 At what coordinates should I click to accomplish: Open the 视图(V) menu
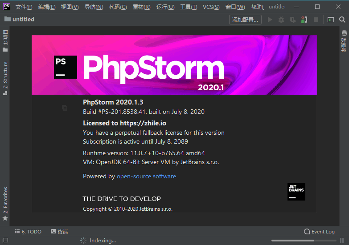coord(70,7)
